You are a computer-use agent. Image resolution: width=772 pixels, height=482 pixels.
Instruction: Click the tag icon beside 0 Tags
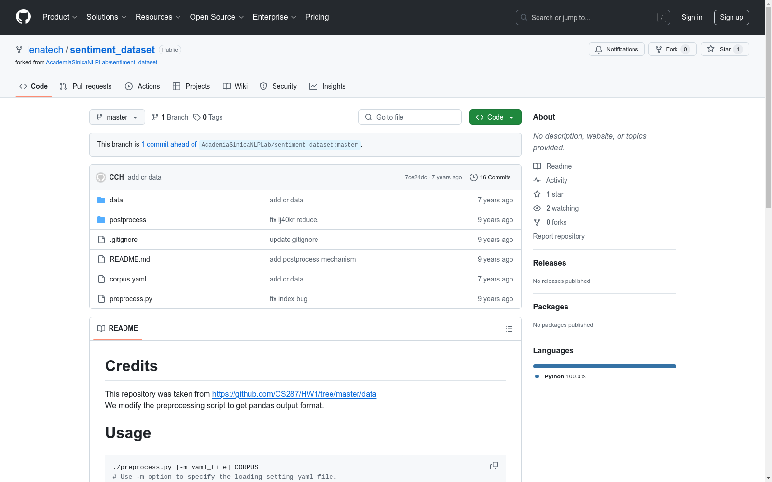point(197,117)
